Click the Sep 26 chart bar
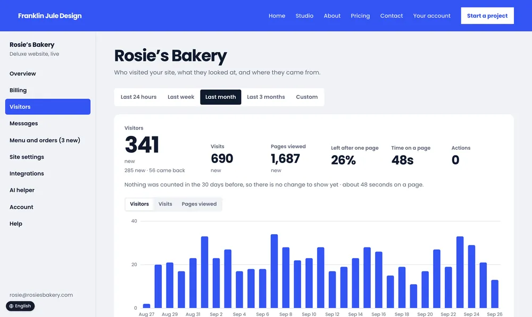This screenshot has width=532, height=317. coord(495,294)
